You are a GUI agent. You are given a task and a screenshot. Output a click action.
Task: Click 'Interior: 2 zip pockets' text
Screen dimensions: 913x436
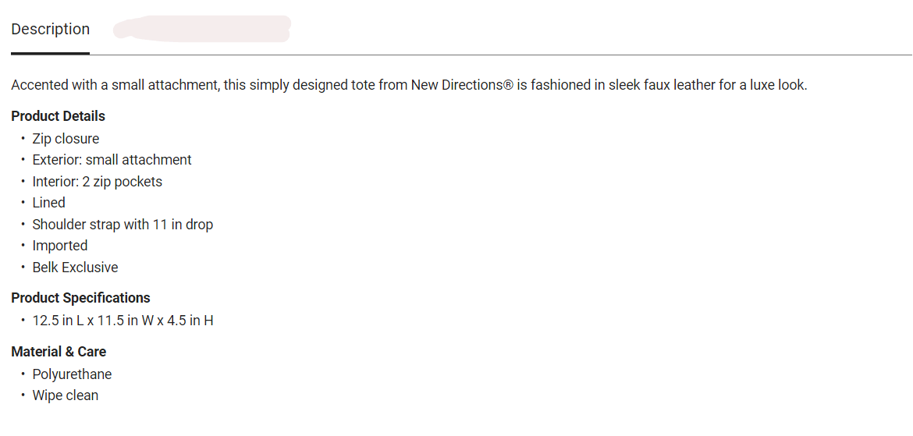97,182
